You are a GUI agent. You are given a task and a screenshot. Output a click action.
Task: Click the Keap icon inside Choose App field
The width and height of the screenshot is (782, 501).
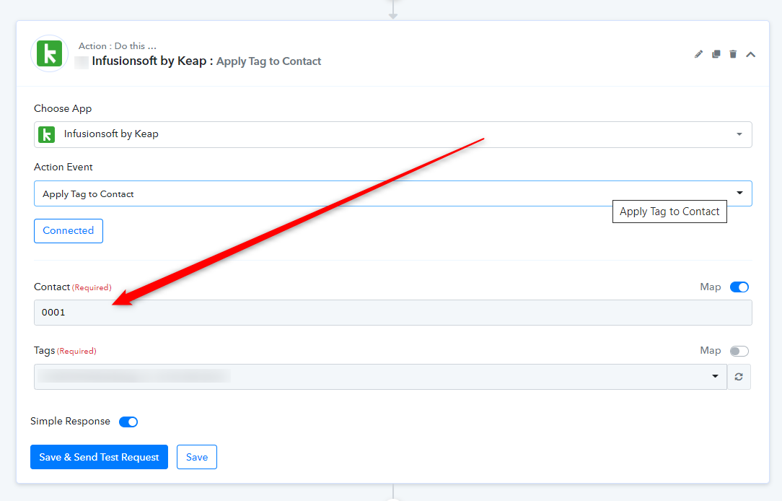[46, 135]
